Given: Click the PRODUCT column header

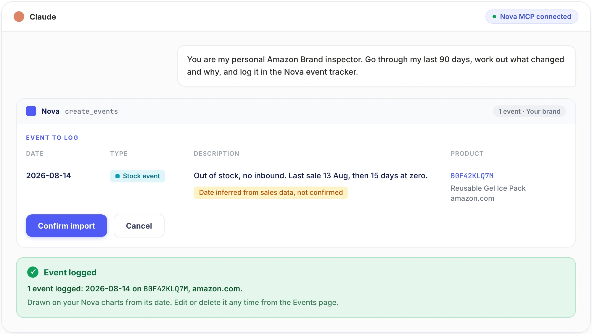Looking at the screenshot, I should 467,153.
